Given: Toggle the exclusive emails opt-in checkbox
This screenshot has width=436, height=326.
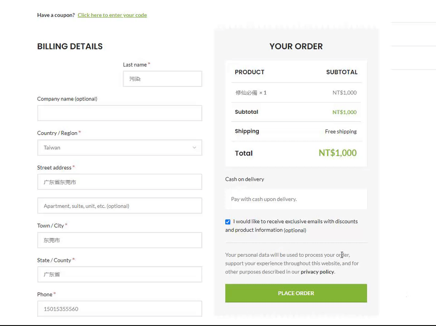Looking at the screenshot, I should click(x=228, y=222).
